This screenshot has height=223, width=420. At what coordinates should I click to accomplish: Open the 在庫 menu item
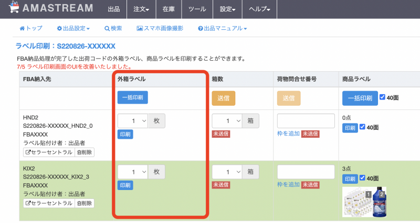pos(169,9)
